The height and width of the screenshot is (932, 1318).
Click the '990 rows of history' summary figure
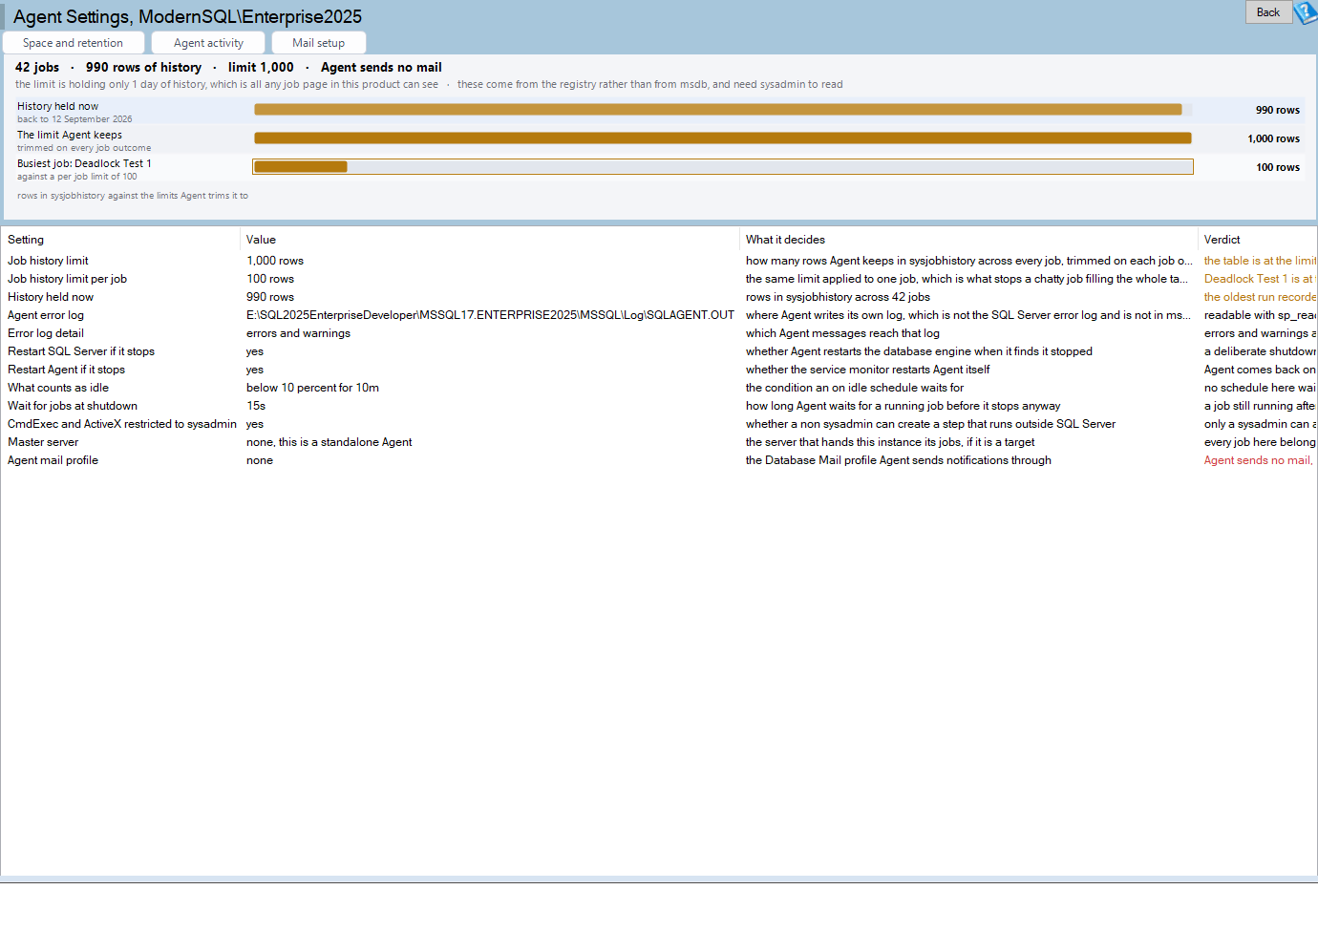pyautogui.click(x=143, y=68)
